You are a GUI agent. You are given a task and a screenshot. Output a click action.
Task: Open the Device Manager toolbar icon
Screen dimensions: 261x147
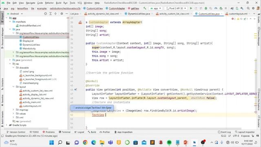click(x=237, y=8)
